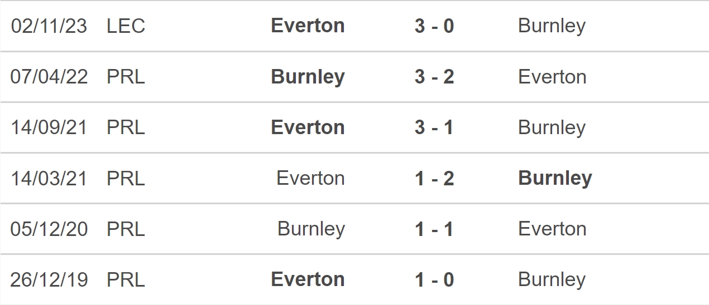This screenshot has width=709, height=305.
Task: Open the 1 - 2 score from 14/03/21
Action: (x=434, y=178)
